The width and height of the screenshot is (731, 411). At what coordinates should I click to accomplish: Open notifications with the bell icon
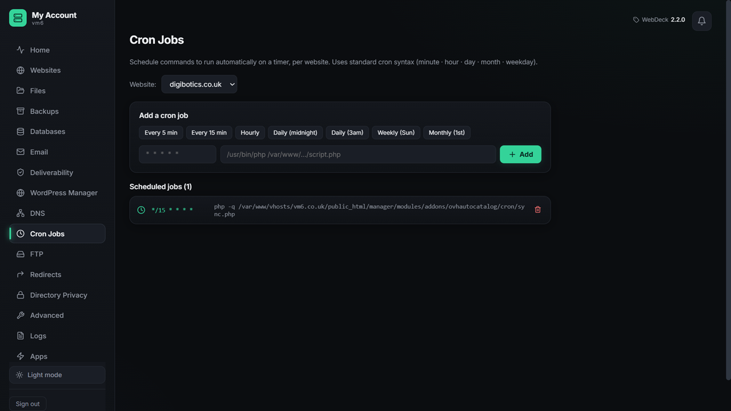point(702,21)
